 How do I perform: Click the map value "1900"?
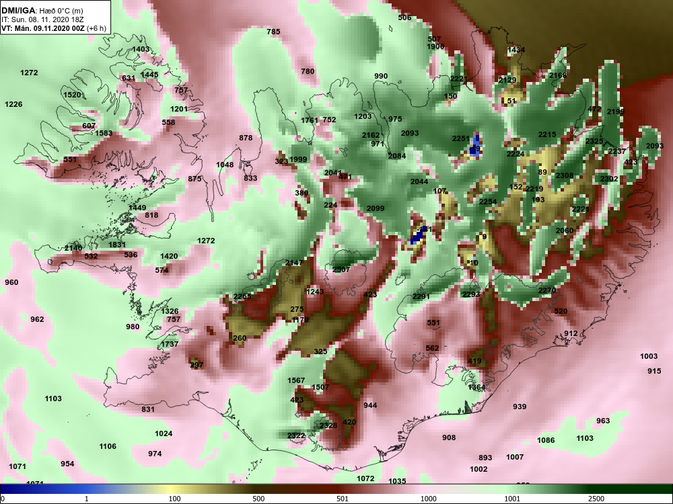pos(435,46)
